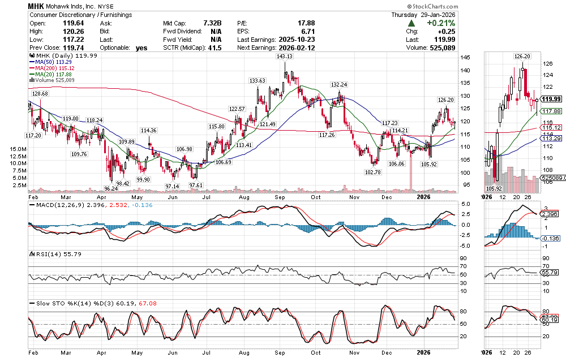Click the MACD histogram -0.136 value tag
The width and height of the screenshot is (566, 358).
[550, 238]
